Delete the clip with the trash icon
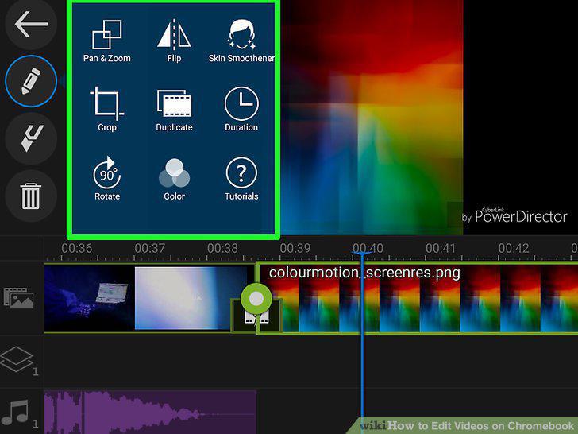 pyautogui.click(x=31, y=196)
